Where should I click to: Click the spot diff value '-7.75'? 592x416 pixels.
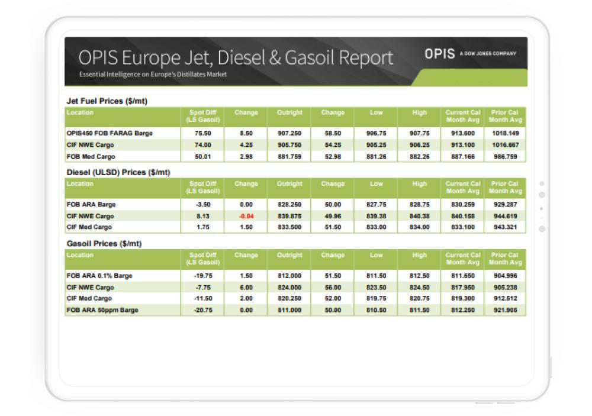(x=203, y=288)
